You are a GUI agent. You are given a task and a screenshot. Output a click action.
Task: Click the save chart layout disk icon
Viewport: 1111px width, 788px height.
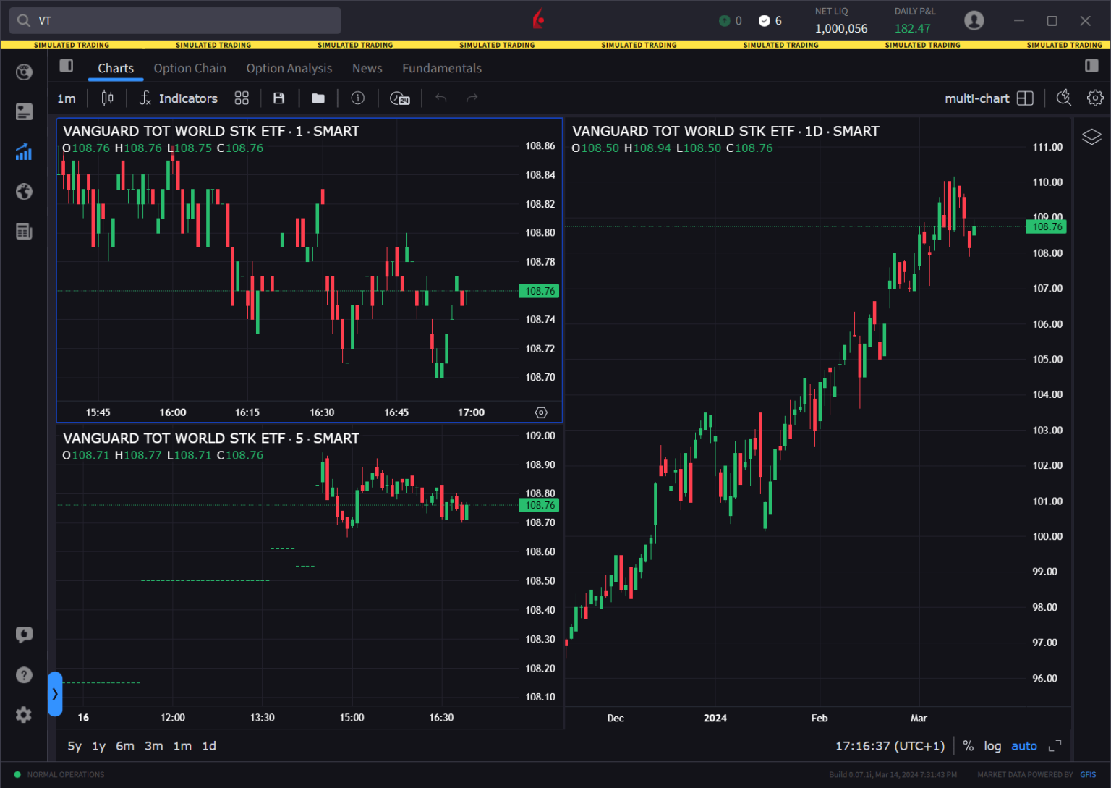tap(278, 98)
